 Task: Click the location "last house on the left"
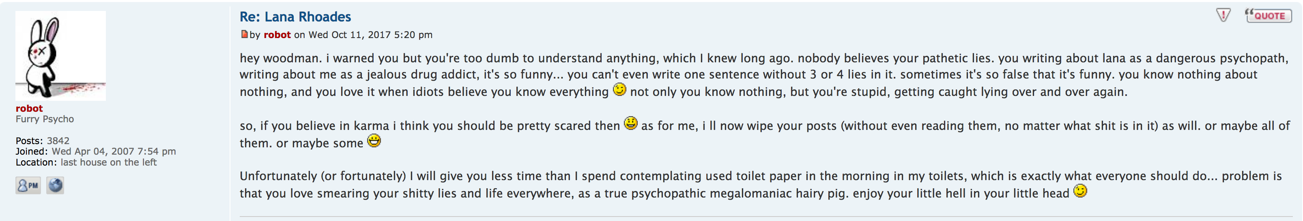point(108,162)
